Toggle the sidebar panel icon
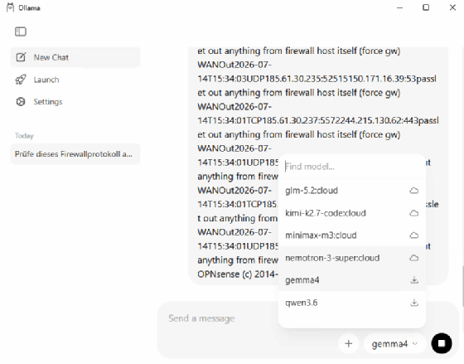The height and width of the screenshot is (364, 464). coord(21,32)
